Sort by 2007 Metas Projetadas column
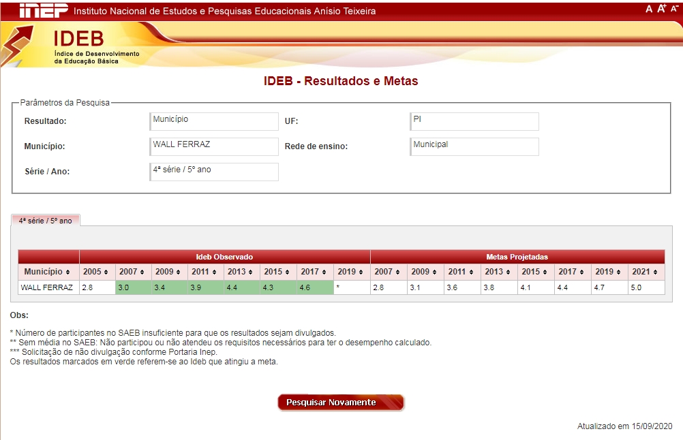Image resolution: width=683 pixels, height=440 pixels. click(x=389, y=272)
